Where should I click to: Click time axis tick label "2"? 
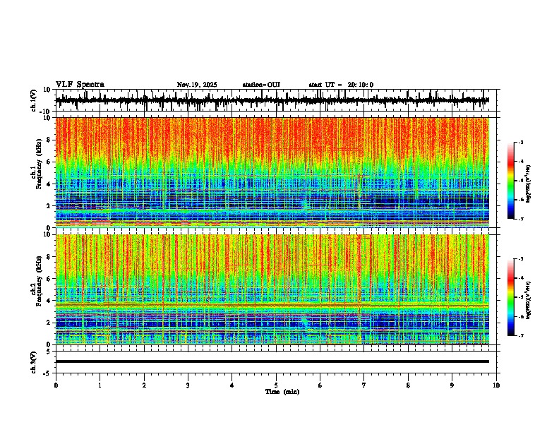pyautogui.click(x=144, y=385)
